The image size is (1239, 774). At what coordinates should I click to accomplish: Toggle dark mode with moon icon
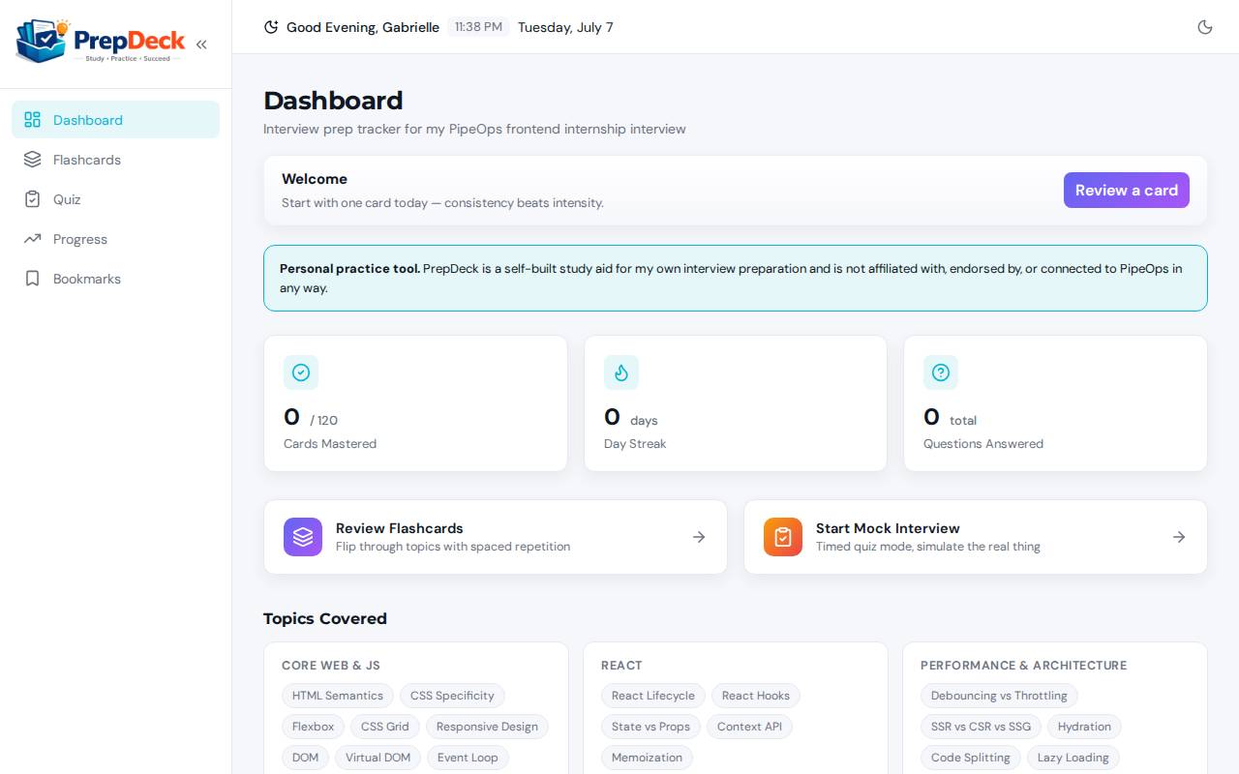[x=1205, y=27]
